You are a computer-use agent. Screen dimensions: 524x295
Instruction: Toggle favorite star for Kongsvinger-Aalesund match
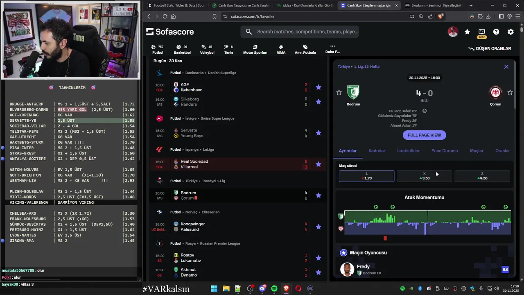[318, 227]
